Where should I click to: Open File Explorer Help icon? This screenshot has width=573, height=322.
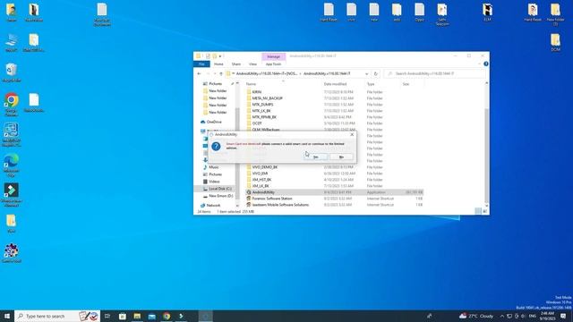(486, 64)
